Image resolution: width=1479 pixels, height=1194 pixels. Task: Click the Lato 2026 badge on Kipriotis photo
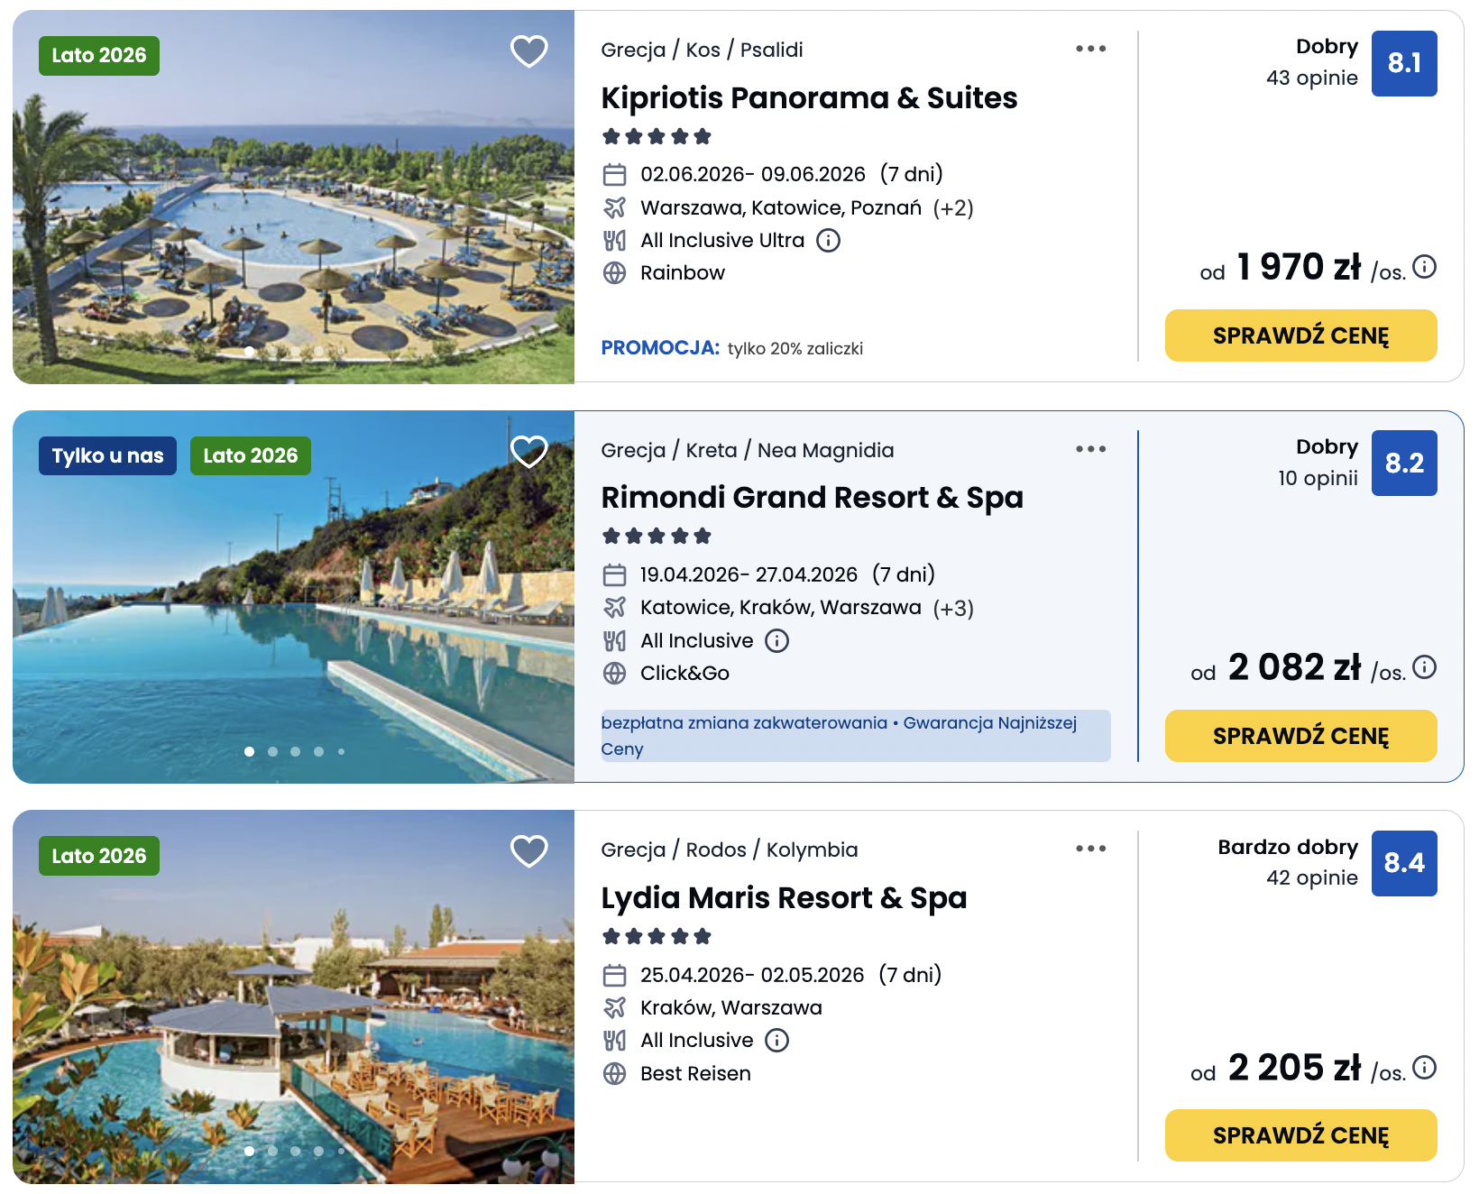(x=99, y=55)
